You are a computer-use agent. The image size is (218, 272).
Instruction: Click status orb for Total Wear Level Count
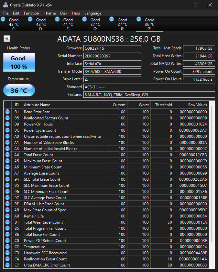tap(7, 222)
